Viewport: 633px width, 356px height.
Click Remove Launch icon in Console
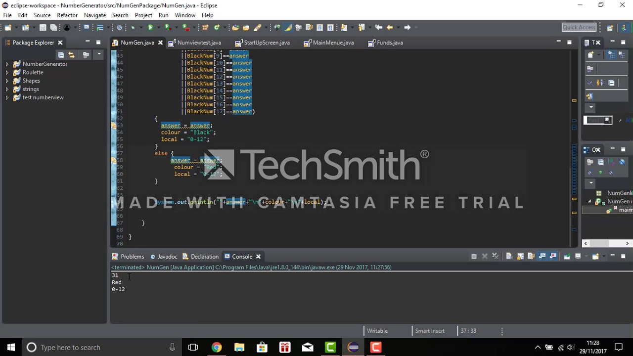point(485,256)
